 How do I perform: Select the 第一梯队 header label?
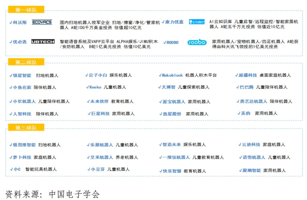26,10
